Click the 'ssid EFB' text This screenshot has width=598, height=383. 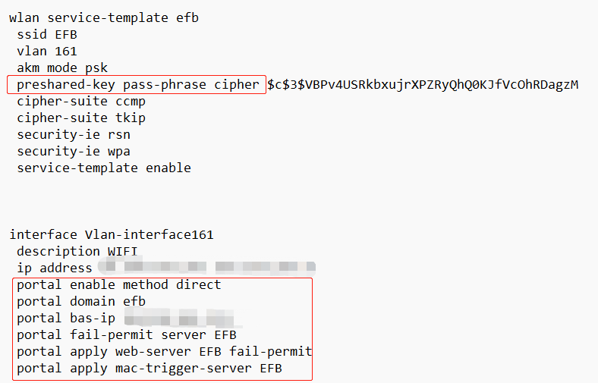[x=47, y=34]
